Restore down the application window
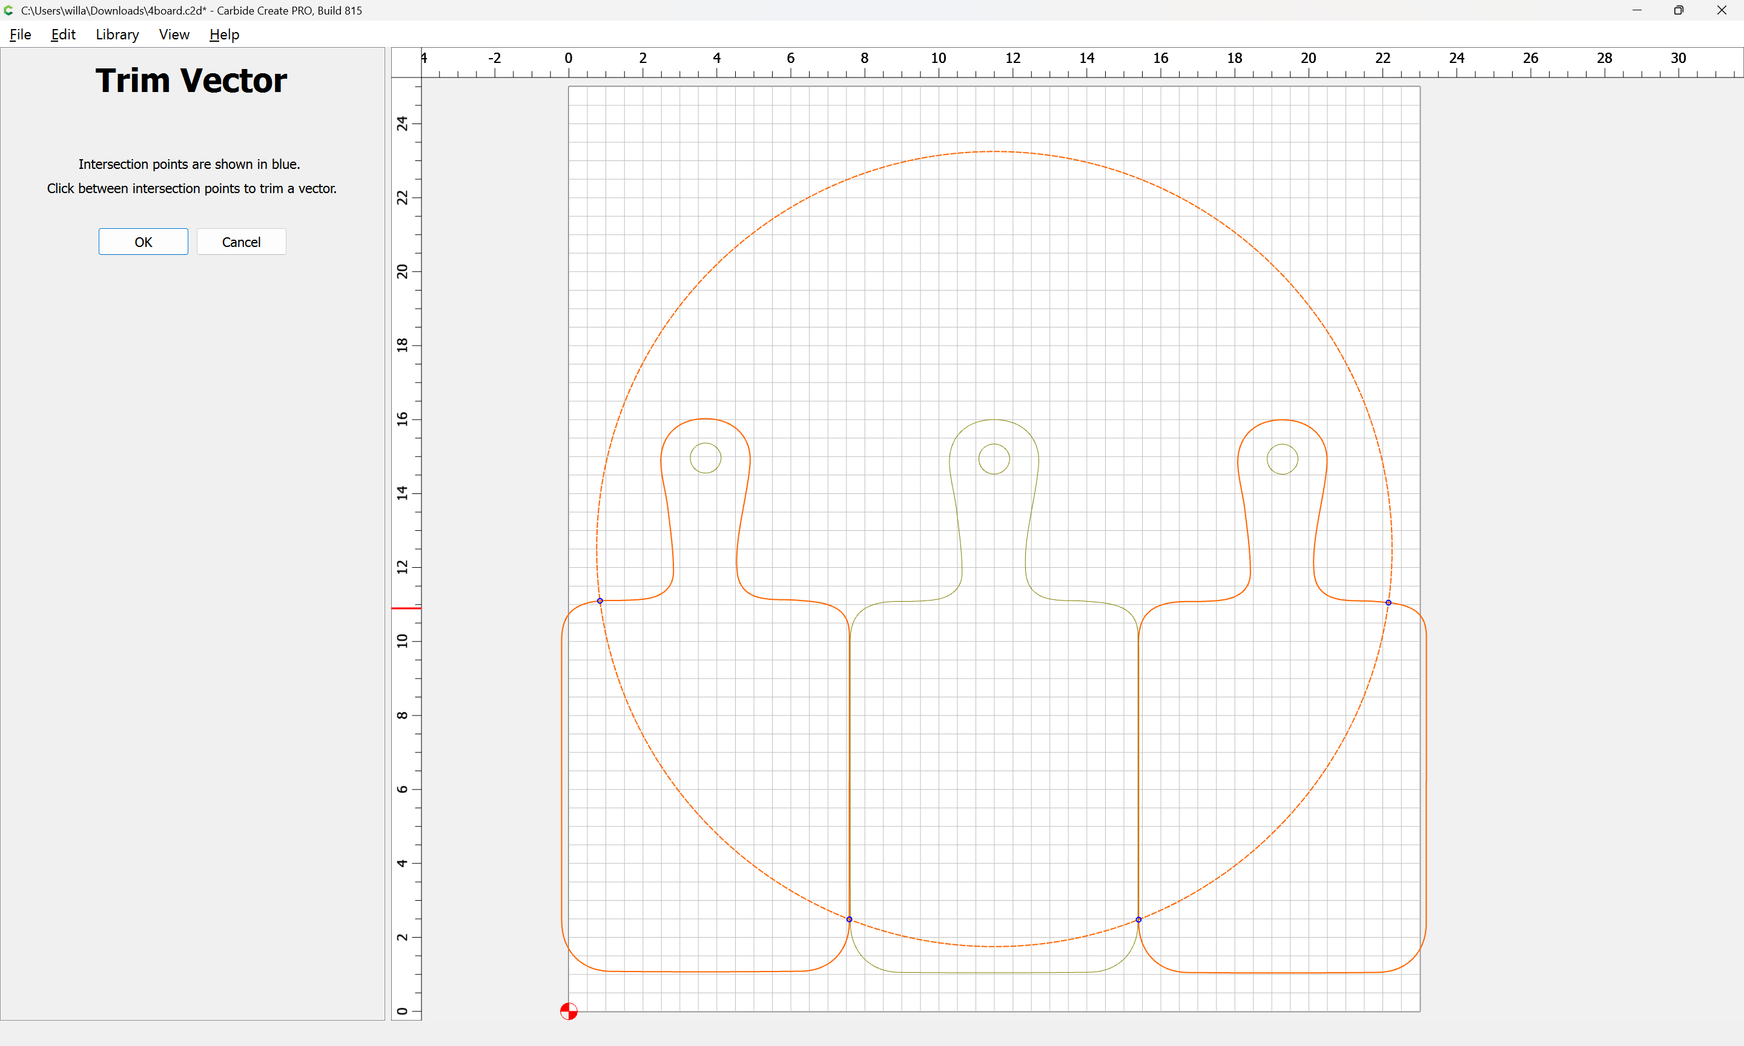This screenshot has height=1046, width=1744. (x=1679, y=10)
